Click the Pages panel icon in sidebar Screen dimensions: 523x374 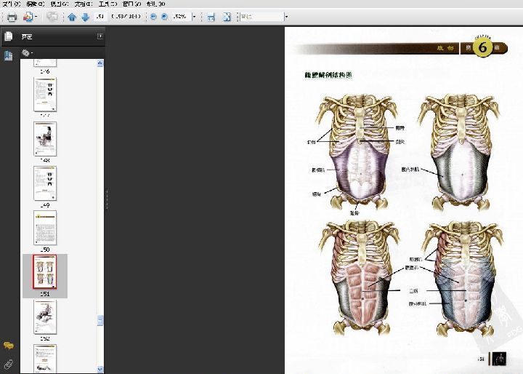click(x=9, y=36)
